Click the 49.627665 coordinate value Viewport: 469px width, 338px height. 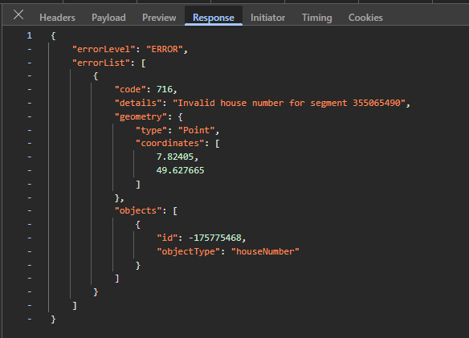181,170
